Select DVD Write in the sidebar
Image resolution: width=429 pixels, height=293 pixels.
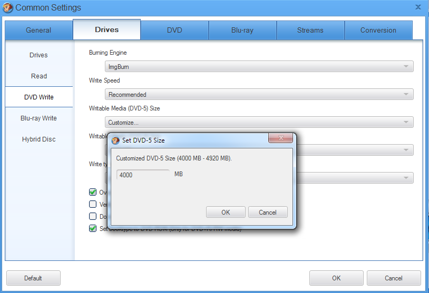pos(38,97)
